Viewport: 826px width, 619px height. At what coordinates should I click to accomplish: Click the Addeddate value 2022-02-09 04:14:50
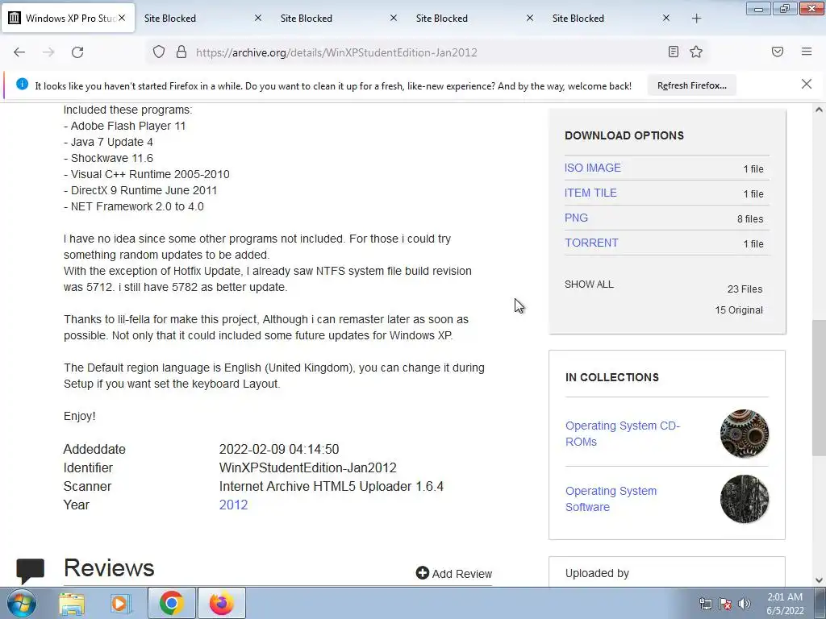pyautogui.click(x=279, y=450)
